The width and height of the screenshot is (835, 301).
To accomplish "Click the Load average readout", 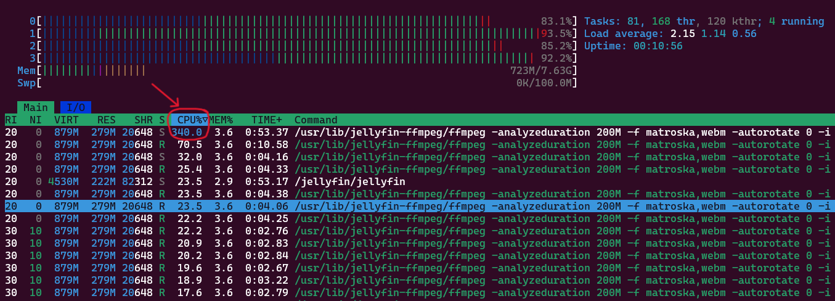I will click(670, 33).
